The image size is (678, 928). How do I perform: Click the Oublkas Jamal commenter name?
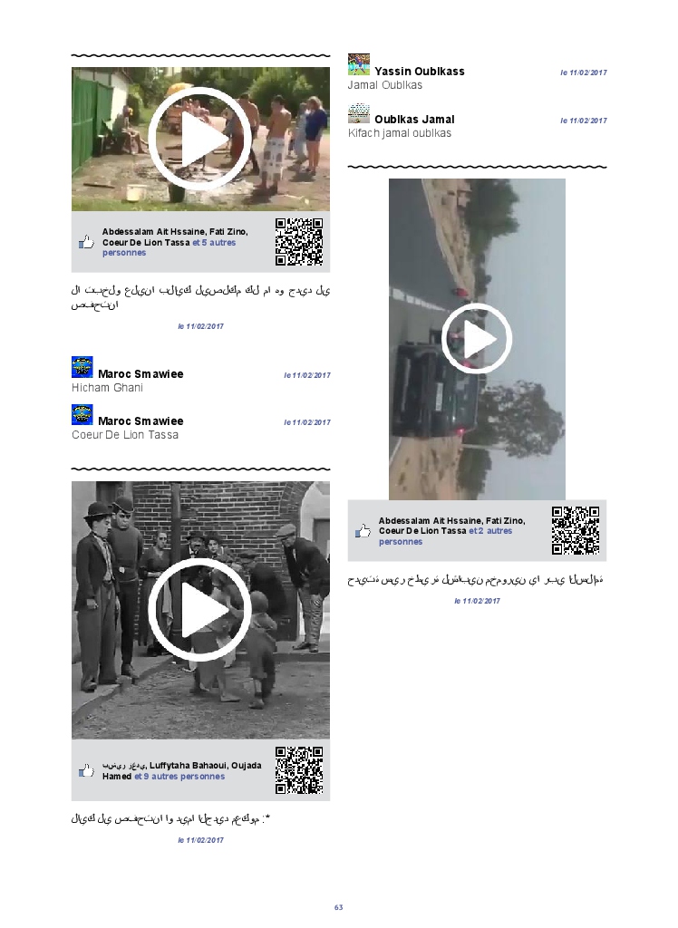point(414,120)
